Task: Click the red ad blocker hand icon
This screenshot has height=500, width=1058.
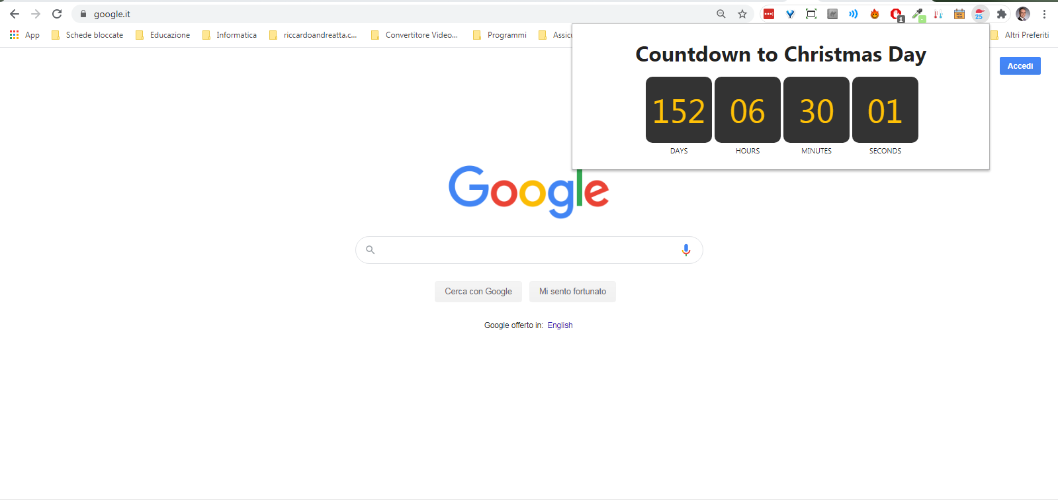Action: point(897,14)
